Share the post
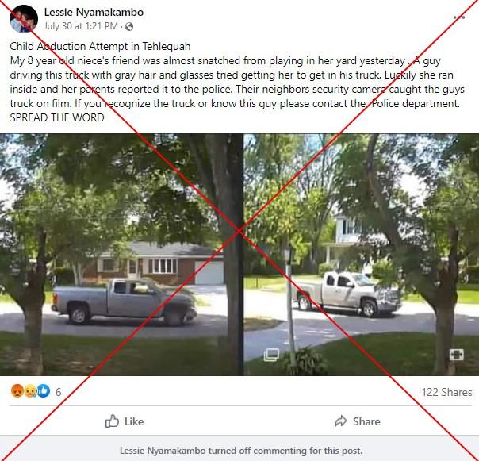This screenshot has width=479, height=461. point(358,421)
